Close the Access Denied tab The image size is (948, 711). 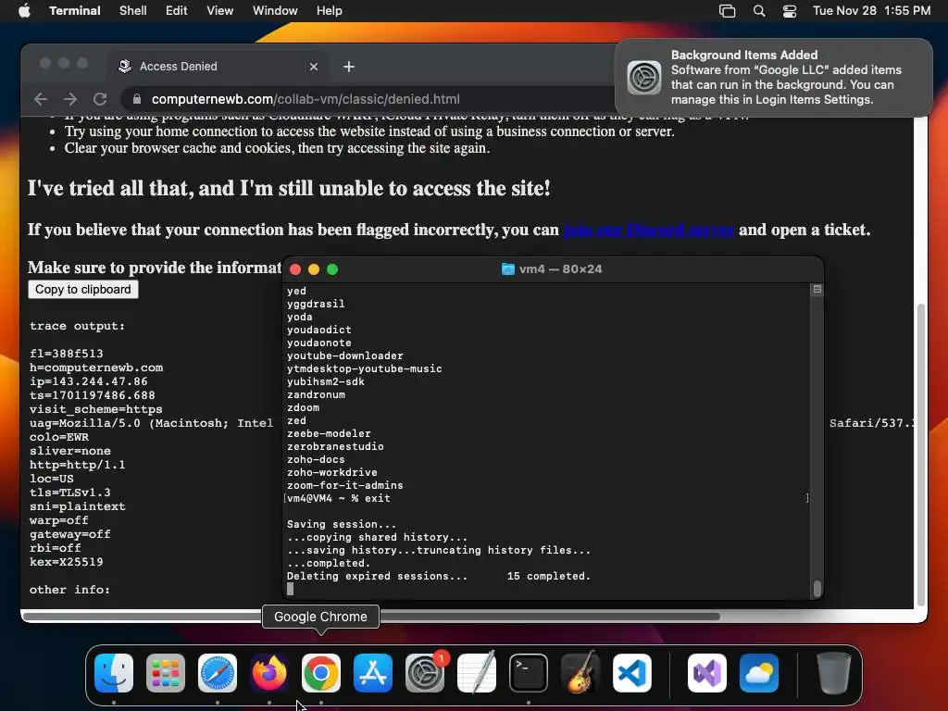point(313,67)
